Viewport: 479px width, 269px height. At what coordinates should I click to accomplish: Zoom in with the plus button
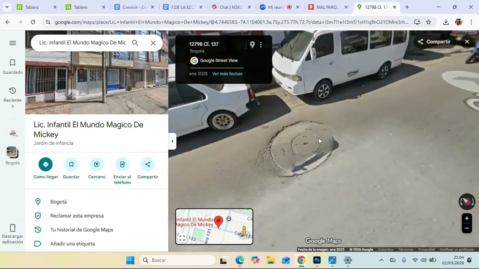[467, 219]
